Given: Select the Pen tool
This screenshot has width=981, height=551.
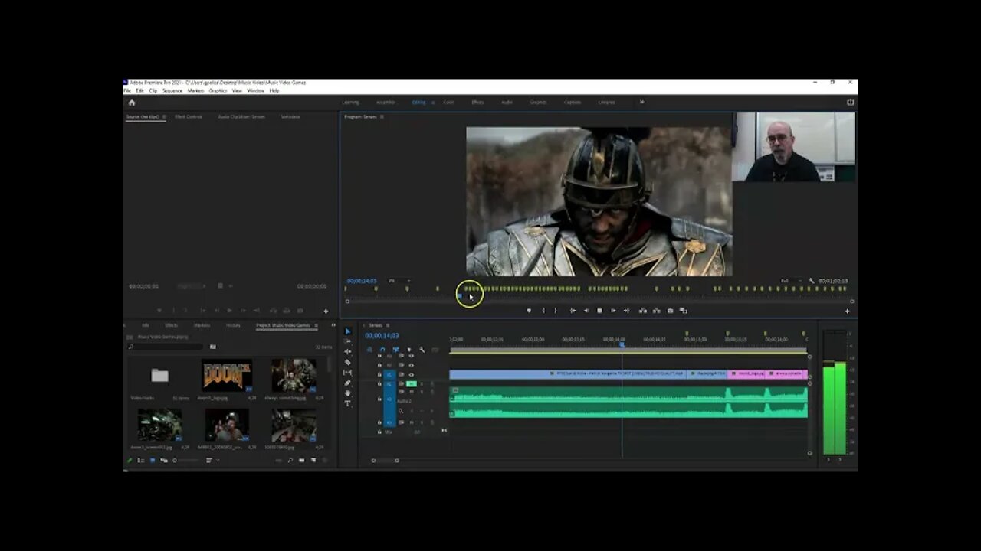Looking at the screenshot, I should pyautogui.click(x=347, y=383).
